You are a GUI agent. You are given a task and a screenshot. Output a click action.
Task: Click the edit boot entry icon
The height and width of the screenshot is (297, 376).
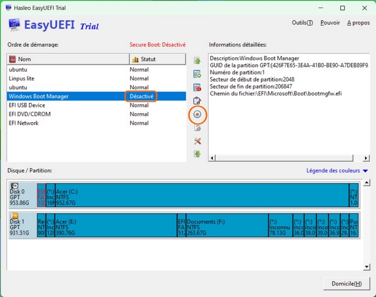(x=197, y=100)
